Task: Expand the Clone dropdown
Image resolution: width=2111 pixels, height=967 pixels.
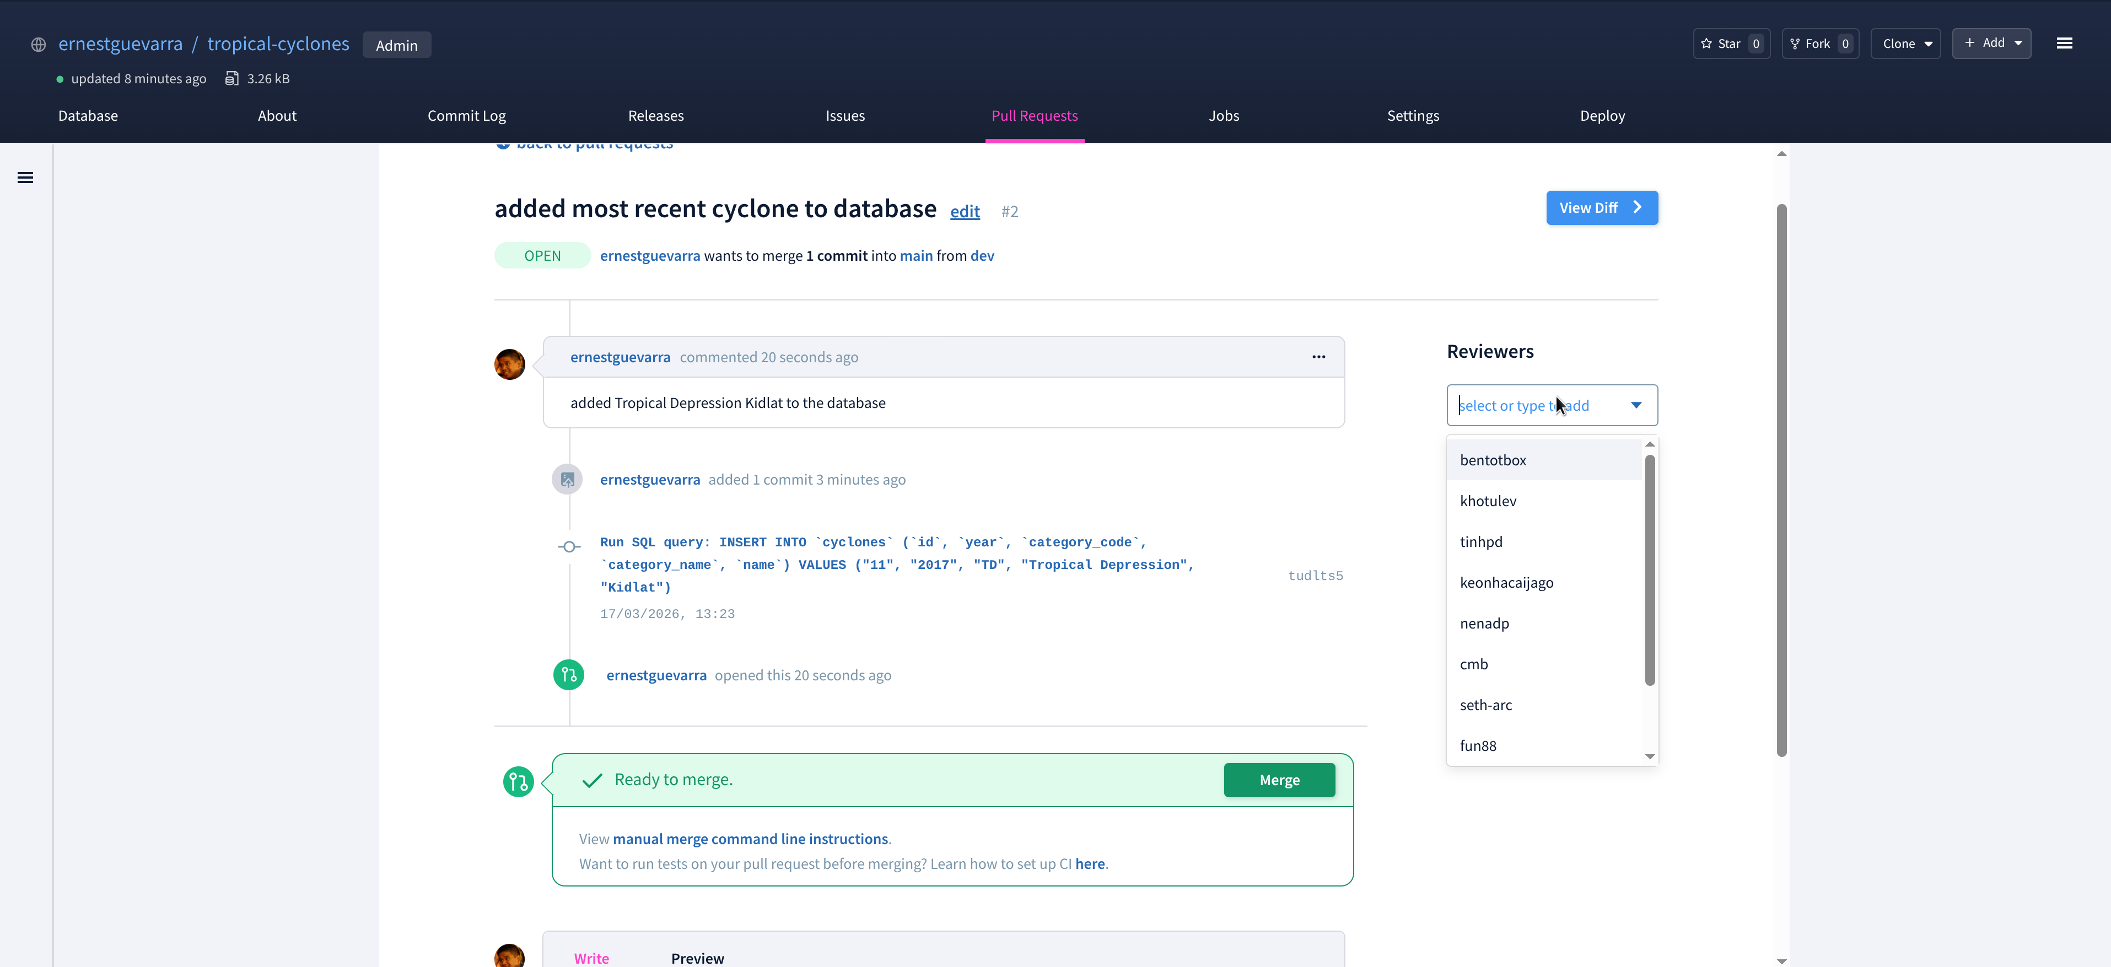Action: tap(1906, 44)
